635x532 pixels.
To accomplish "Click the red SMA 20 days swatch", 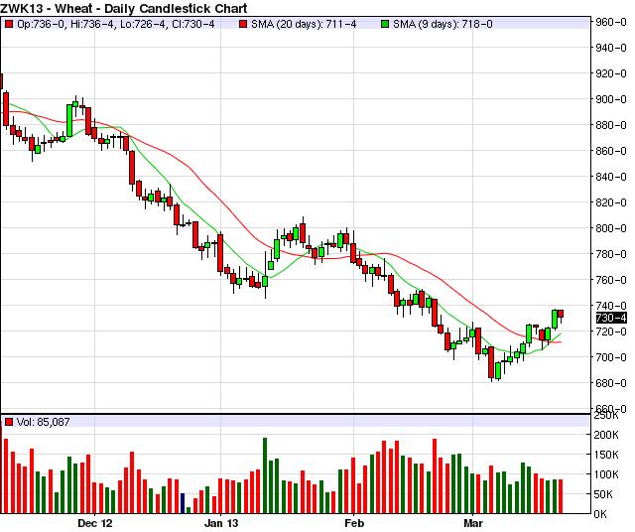I will [x=243, y=24].
